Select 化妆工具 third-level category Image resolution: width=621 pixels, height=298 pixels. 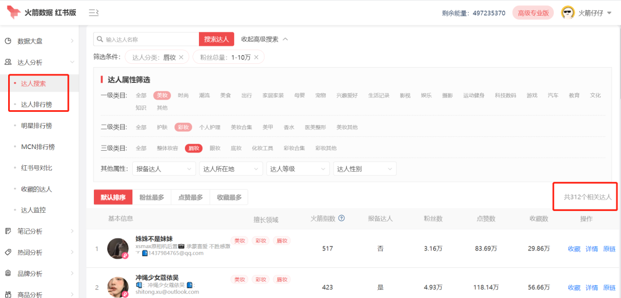263,148
